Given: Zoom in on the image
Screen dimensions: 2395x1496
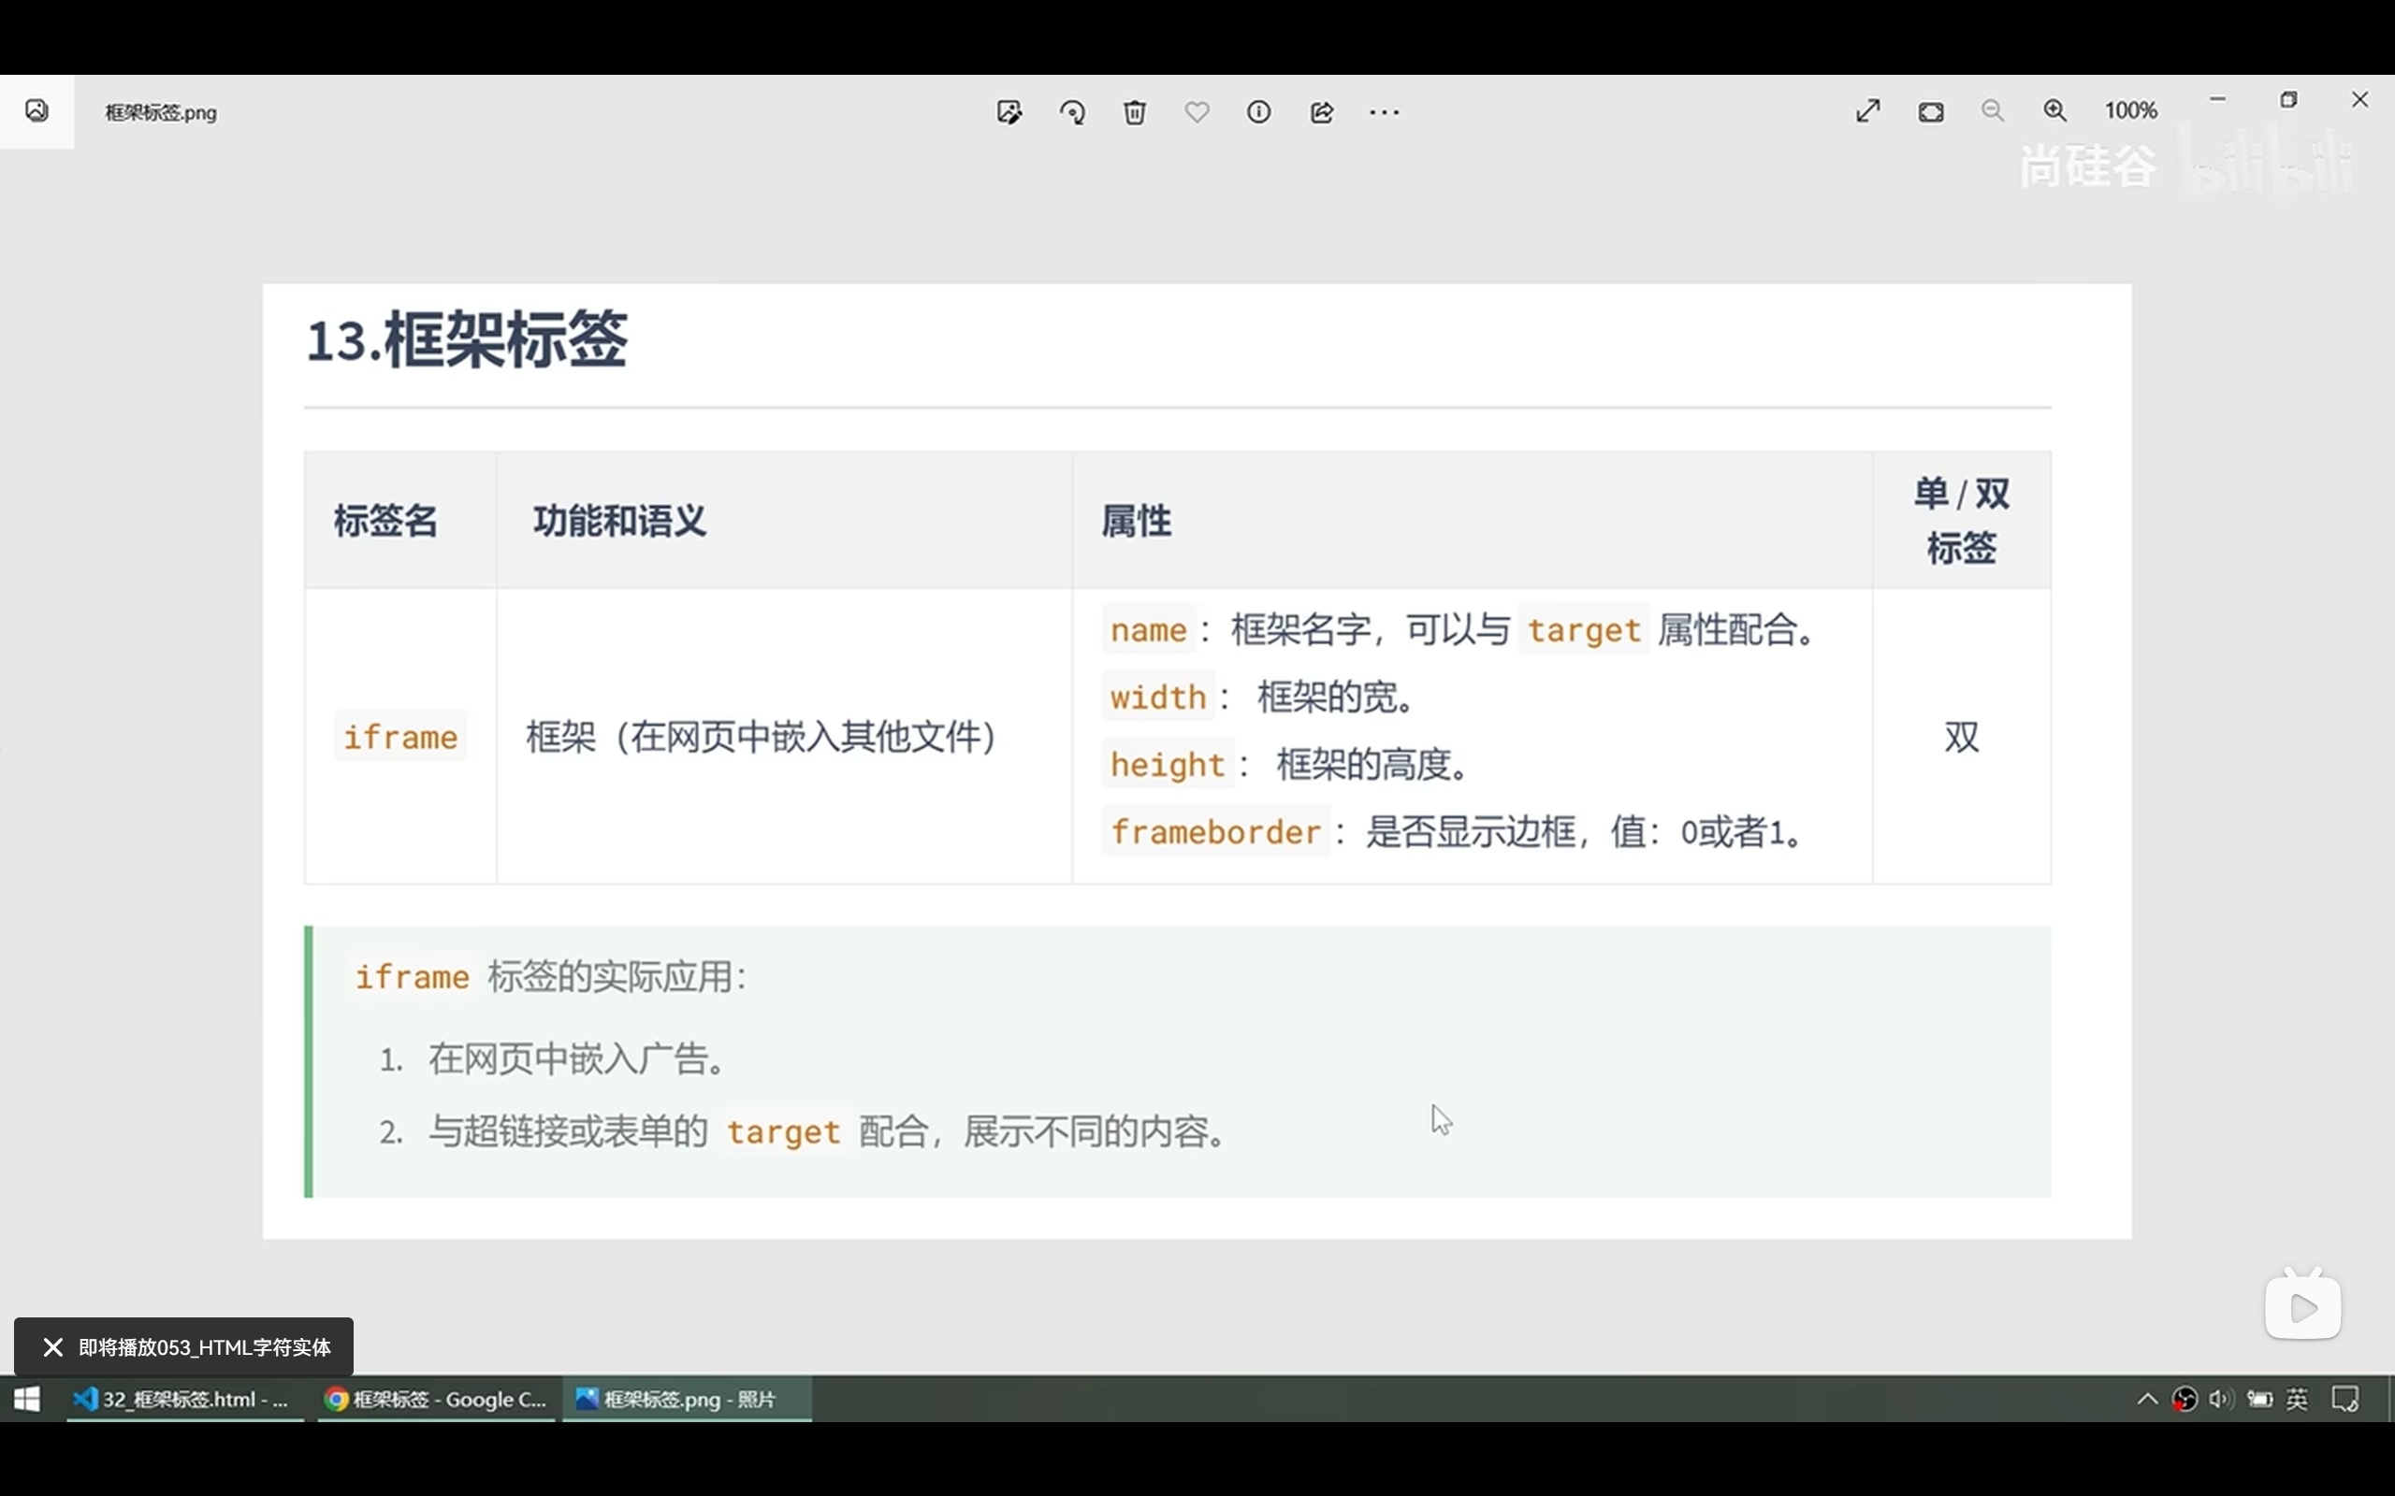Looking at the screenshot, I should pyautogui.click(x=2054, y=109).
